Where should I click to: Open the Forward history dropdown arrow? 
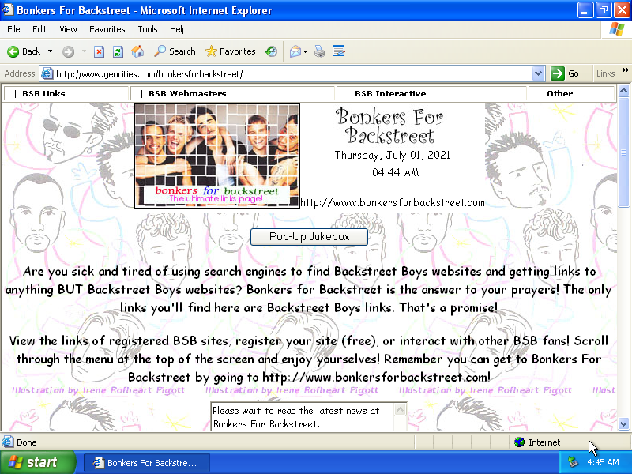(x=84, y=51)
